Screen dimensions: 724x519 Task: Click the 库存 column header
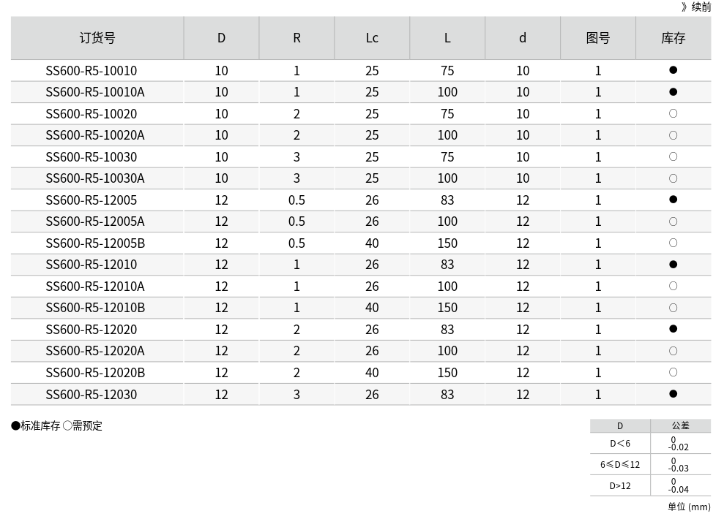pos(673,38)
